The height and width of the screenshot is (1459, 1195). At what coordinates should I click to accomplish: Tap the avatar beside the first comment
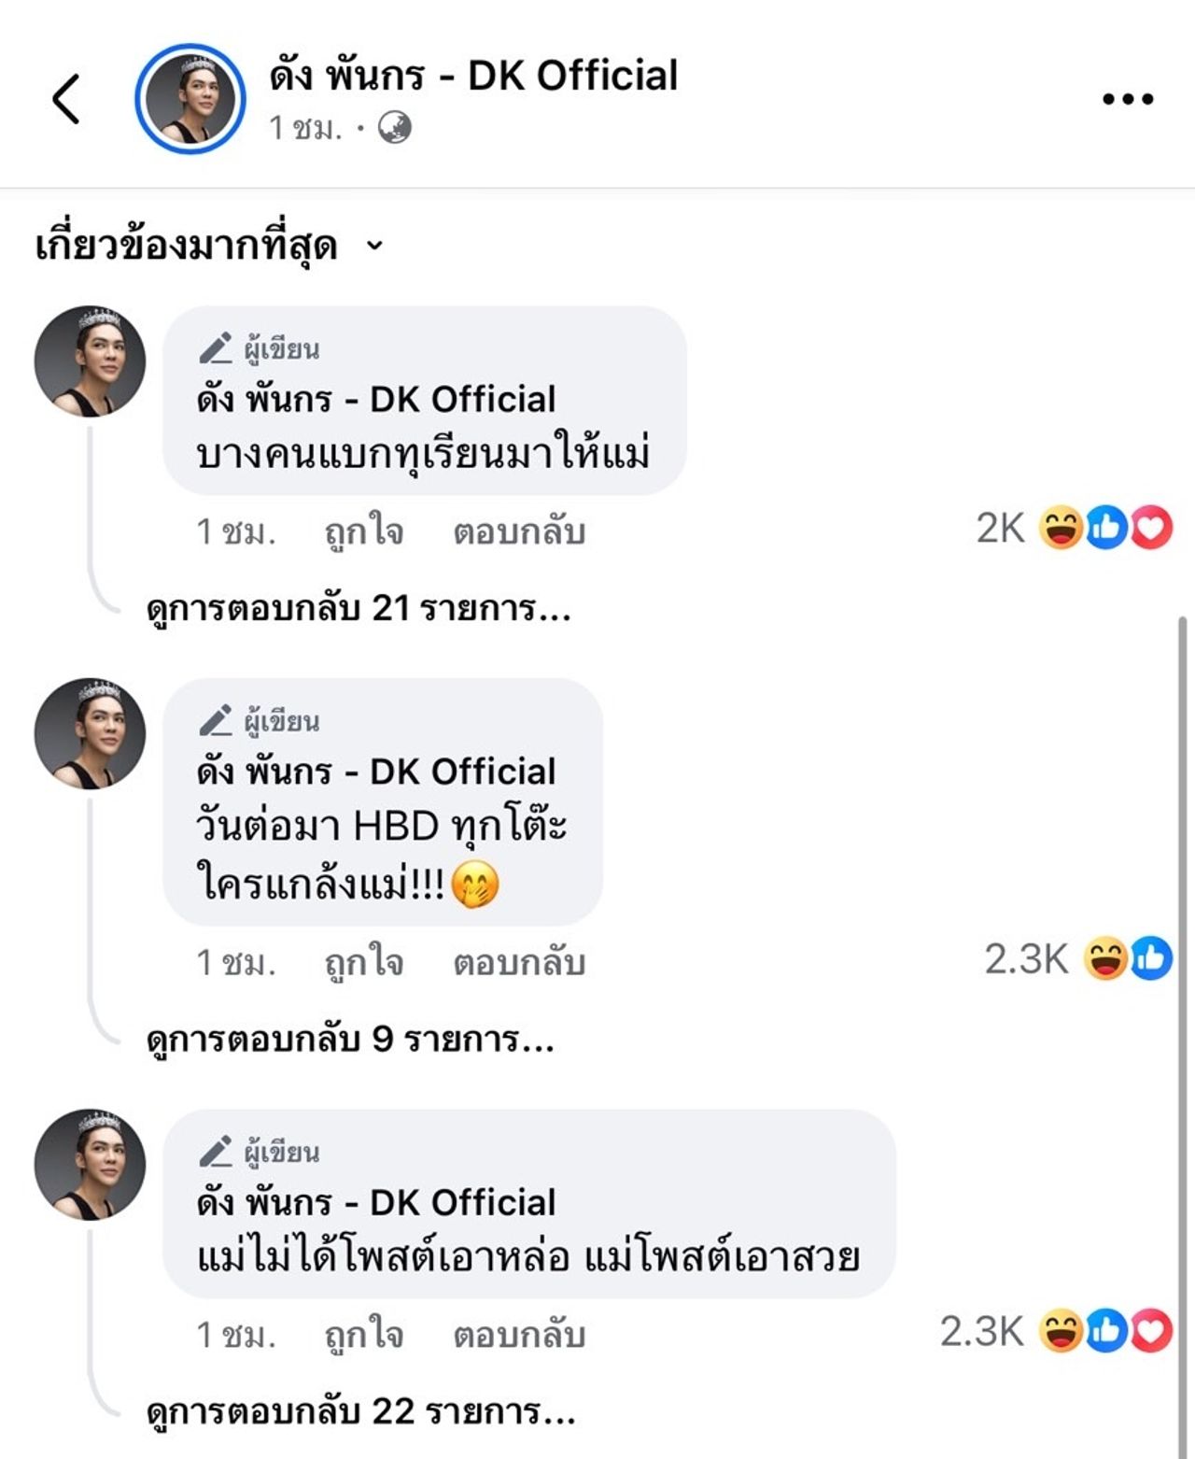(90, 361)
